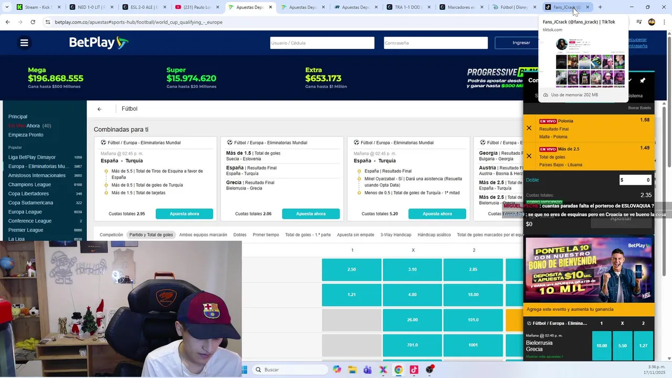Select the Primer tiempo market filter
The height and width of the screenshot is (378, 672).
[266, 235]
